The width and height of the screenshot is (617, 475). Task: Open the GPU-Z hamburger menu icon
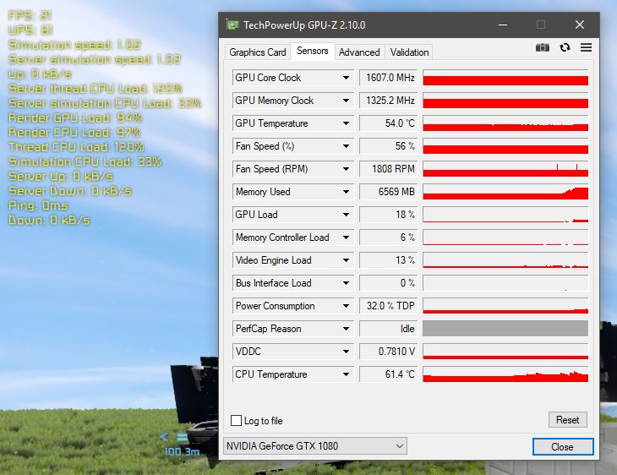586,48
